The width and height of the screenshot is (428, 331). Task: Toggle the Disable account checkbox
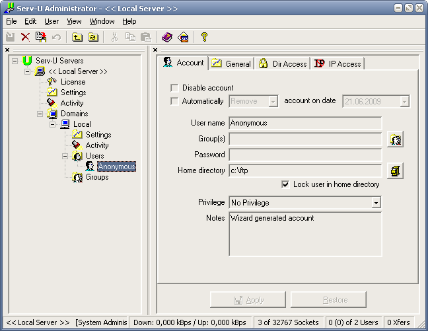pyautogui.click(x=174, y=88)
